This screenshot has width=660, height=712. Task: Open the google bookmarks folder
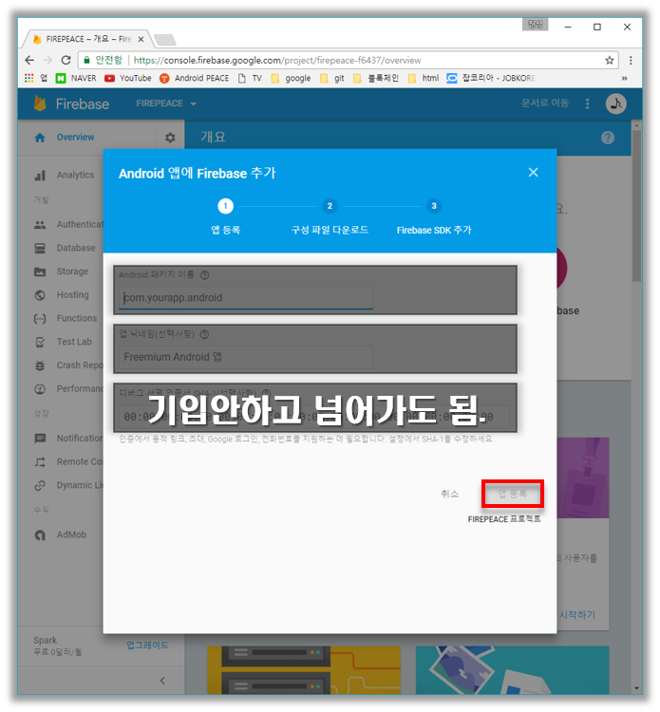[291, 78]
